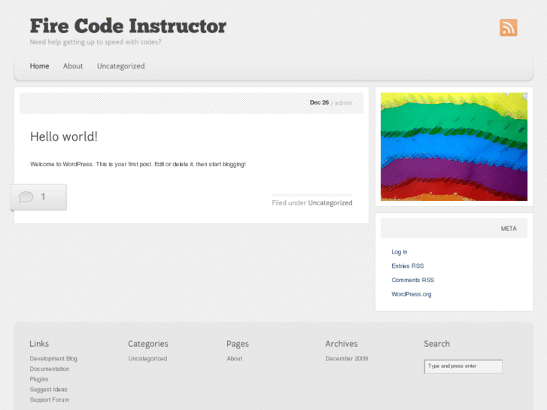The image size is (547, 410).
Task: Open the Home menu item
Action: (39, 66)
